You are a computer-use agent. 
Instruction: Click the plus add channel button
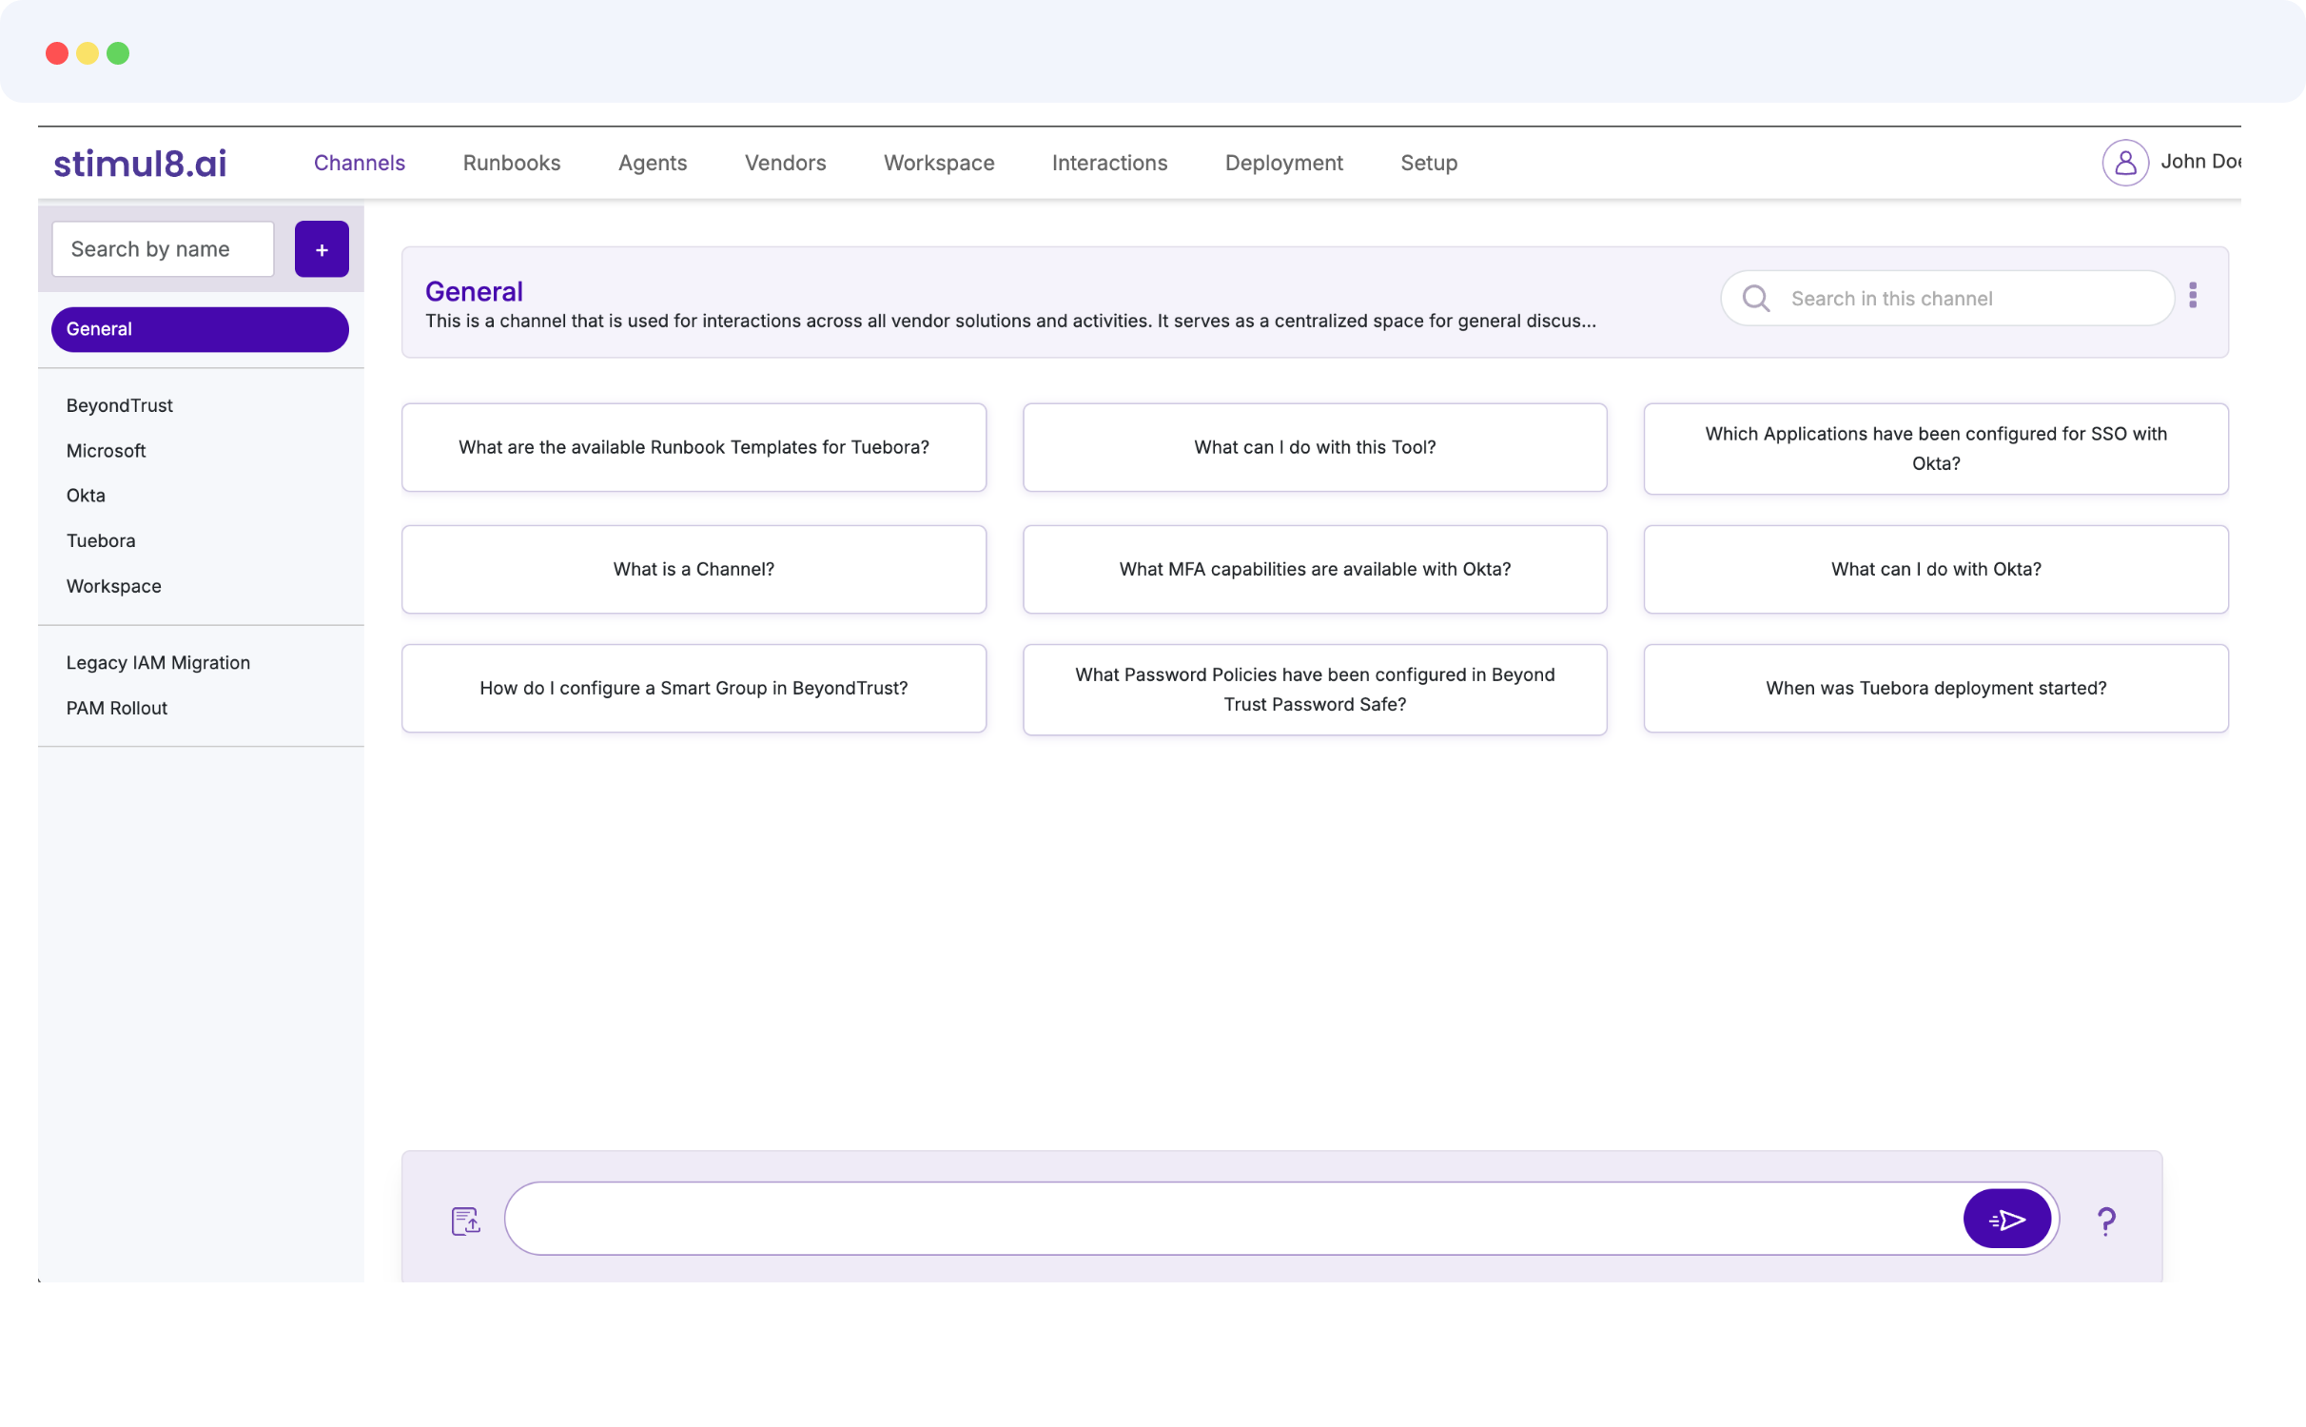pos(322,249)
